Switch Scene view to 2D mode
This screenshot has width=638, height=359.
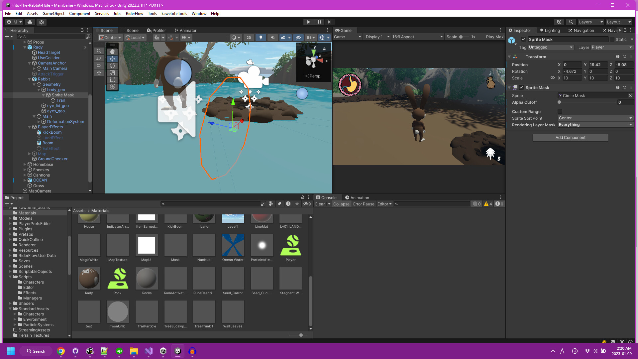click(x=249, y=37)
